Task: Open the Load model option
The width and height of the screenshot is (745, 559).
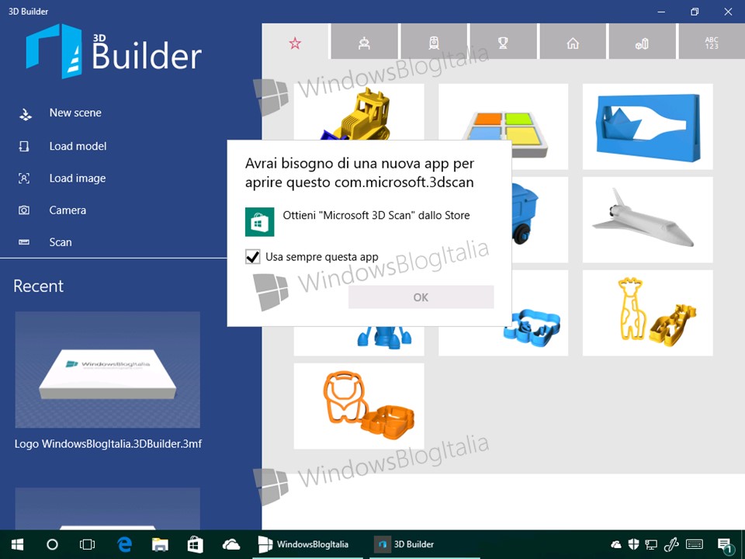Action: [x=78, y=146]
